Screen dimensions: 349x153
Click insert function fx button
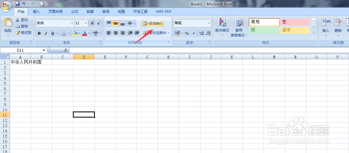click(x=66, y=50)
